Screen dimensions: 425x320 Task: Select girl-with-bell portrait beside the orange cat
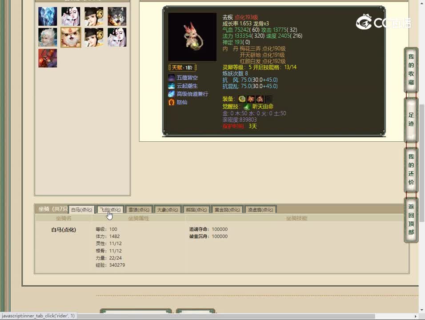pos(94,37)
